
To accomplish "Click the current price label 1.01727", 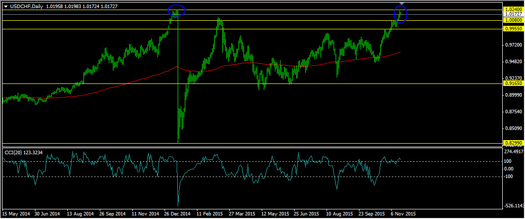I will pos(513,14).
